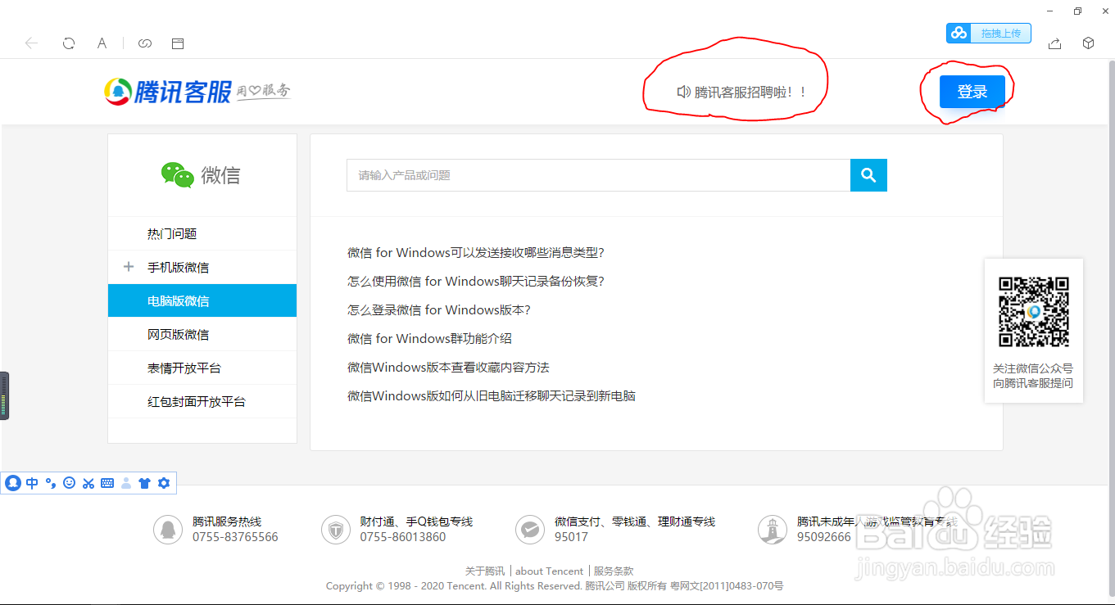This screenshot has width=1115, height=605.
Task: Open the 腾讯客服招聘啦 announcement
Action: tap(741, 93)
